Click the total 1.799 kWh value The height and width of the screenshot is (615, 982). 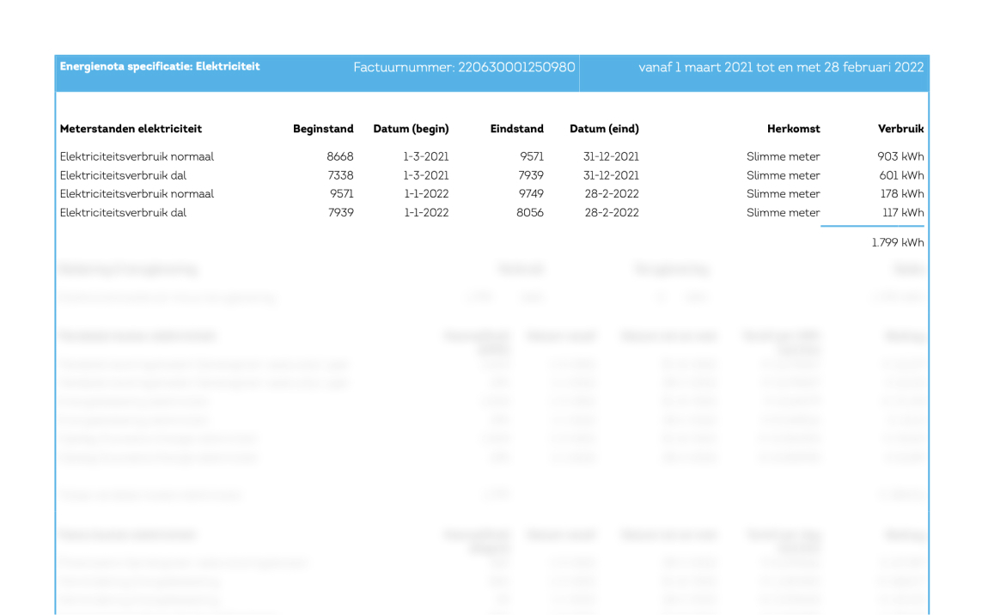898,242
